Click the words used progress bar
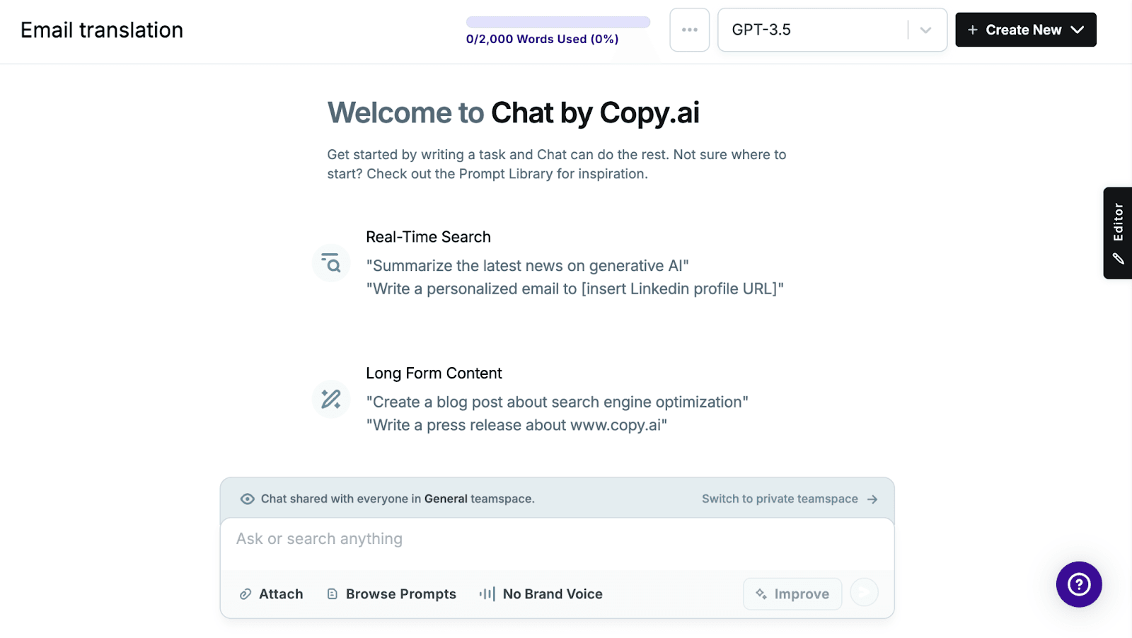The image size is (1132, 638). click(558, 22)
